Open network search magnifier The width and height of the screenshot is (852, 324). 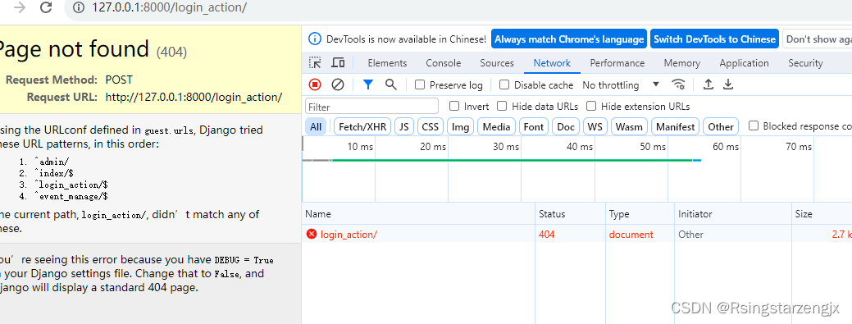point(390,84)
